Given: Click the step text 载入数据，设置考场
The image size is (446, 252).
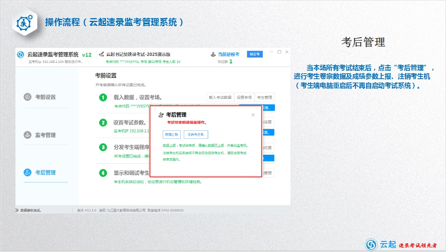Looking at the screenshot, I should 138,97.
